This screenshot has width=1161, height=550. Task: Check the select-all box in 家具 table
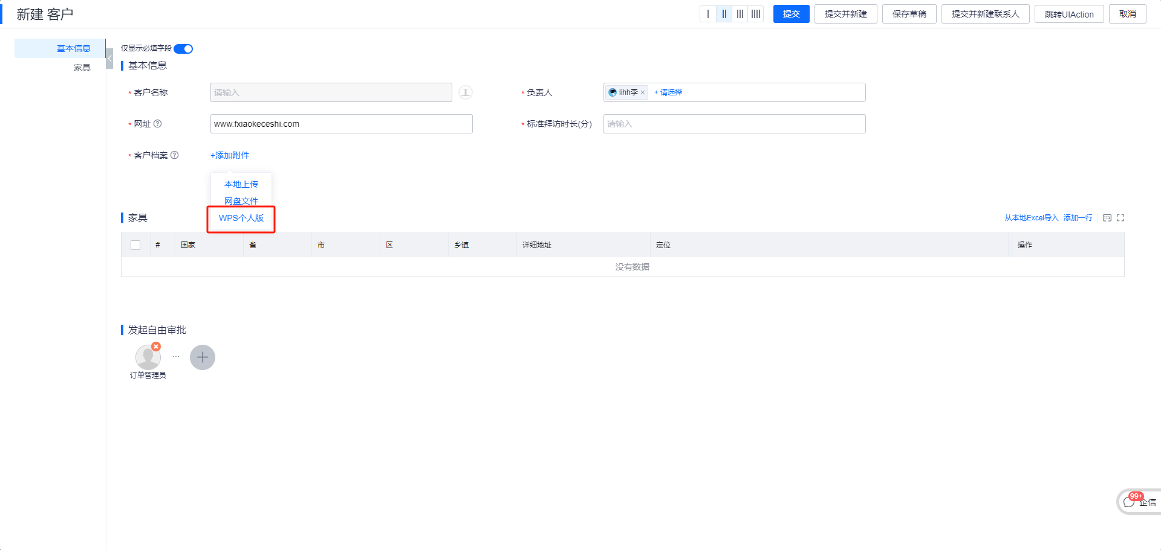135,245
